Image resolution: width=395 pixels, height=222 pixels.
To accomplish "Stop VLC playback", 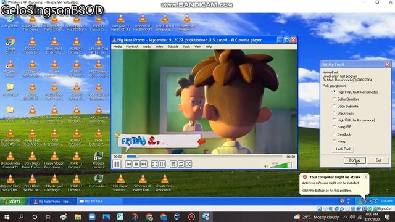I will [x=136, y=164].
